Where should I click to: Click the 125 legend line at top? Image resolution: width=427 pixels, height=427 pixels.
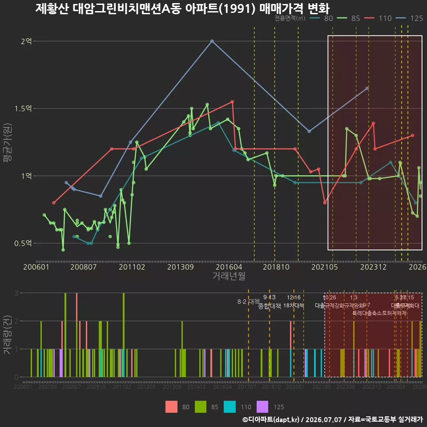point(401,18)
